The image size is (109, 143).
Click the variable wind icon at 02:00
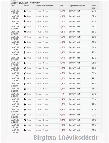tap(25, 120)
